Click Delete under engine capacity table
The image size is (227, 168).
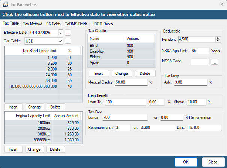[55, 149]
